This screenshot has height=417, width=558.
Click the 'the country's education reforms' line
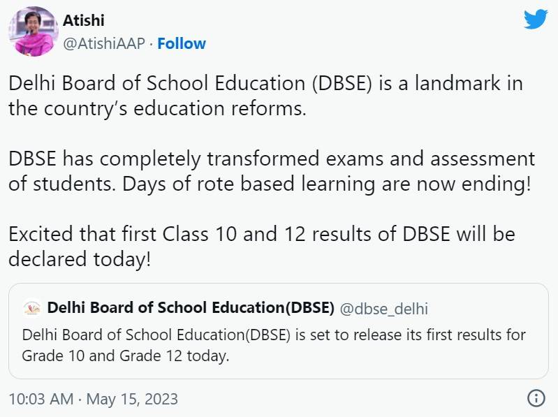click(x=158, y=108)
